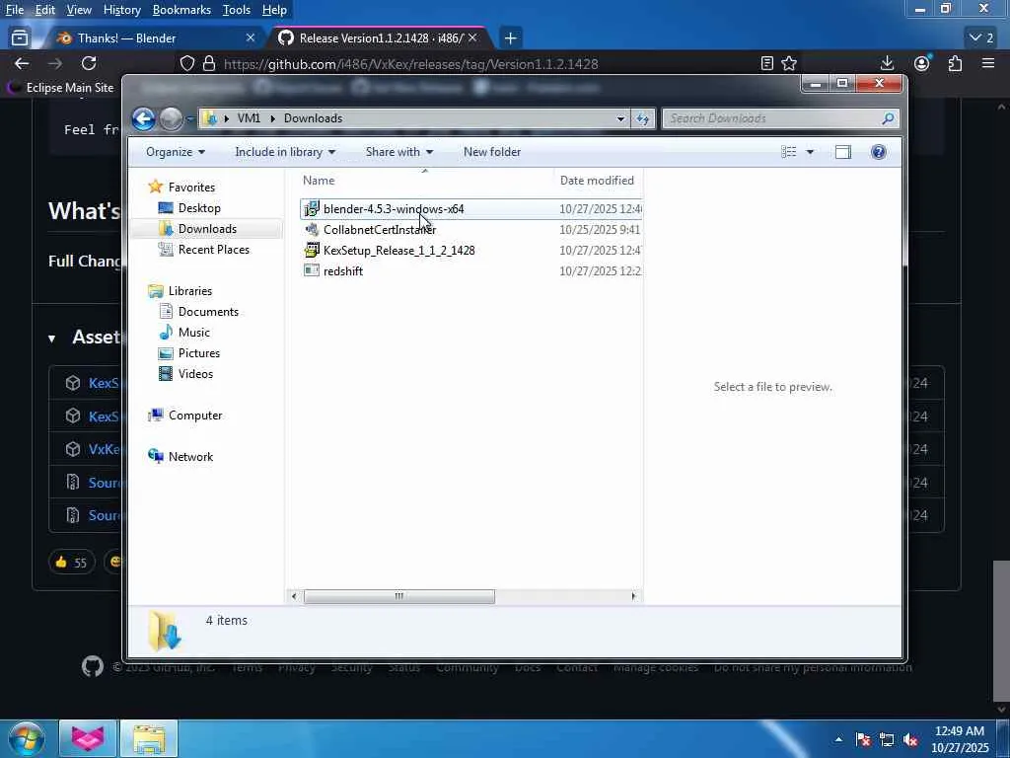Open the Pictures library
The image size is (1010, 758).
click(190, 353)
